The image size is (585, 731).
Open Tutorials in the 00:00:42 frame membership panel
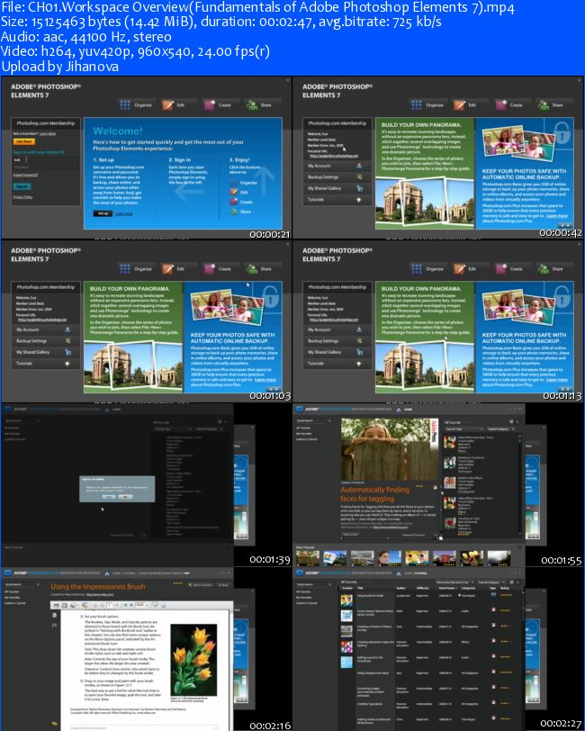tap(337, 200)
